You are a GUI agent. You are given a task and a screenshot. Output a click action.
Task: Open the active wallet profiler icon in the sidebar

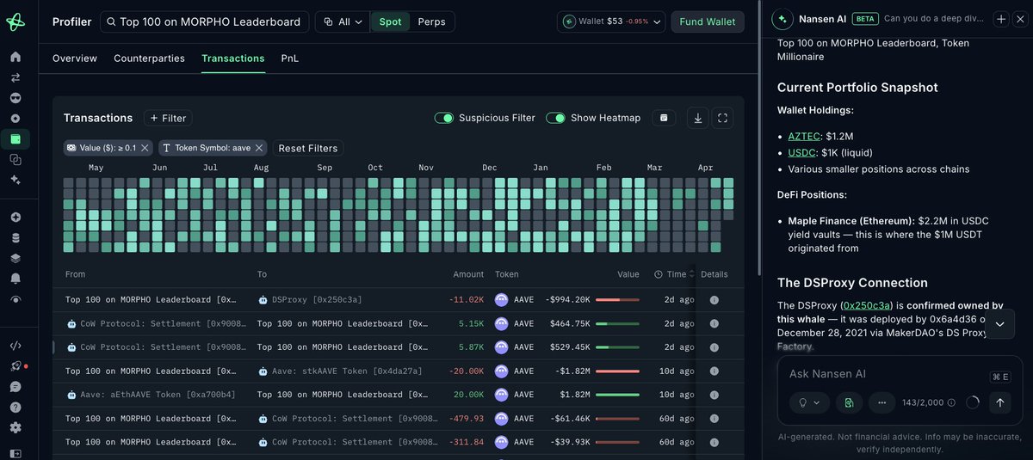pyautogui.click(x=15, y=139)
